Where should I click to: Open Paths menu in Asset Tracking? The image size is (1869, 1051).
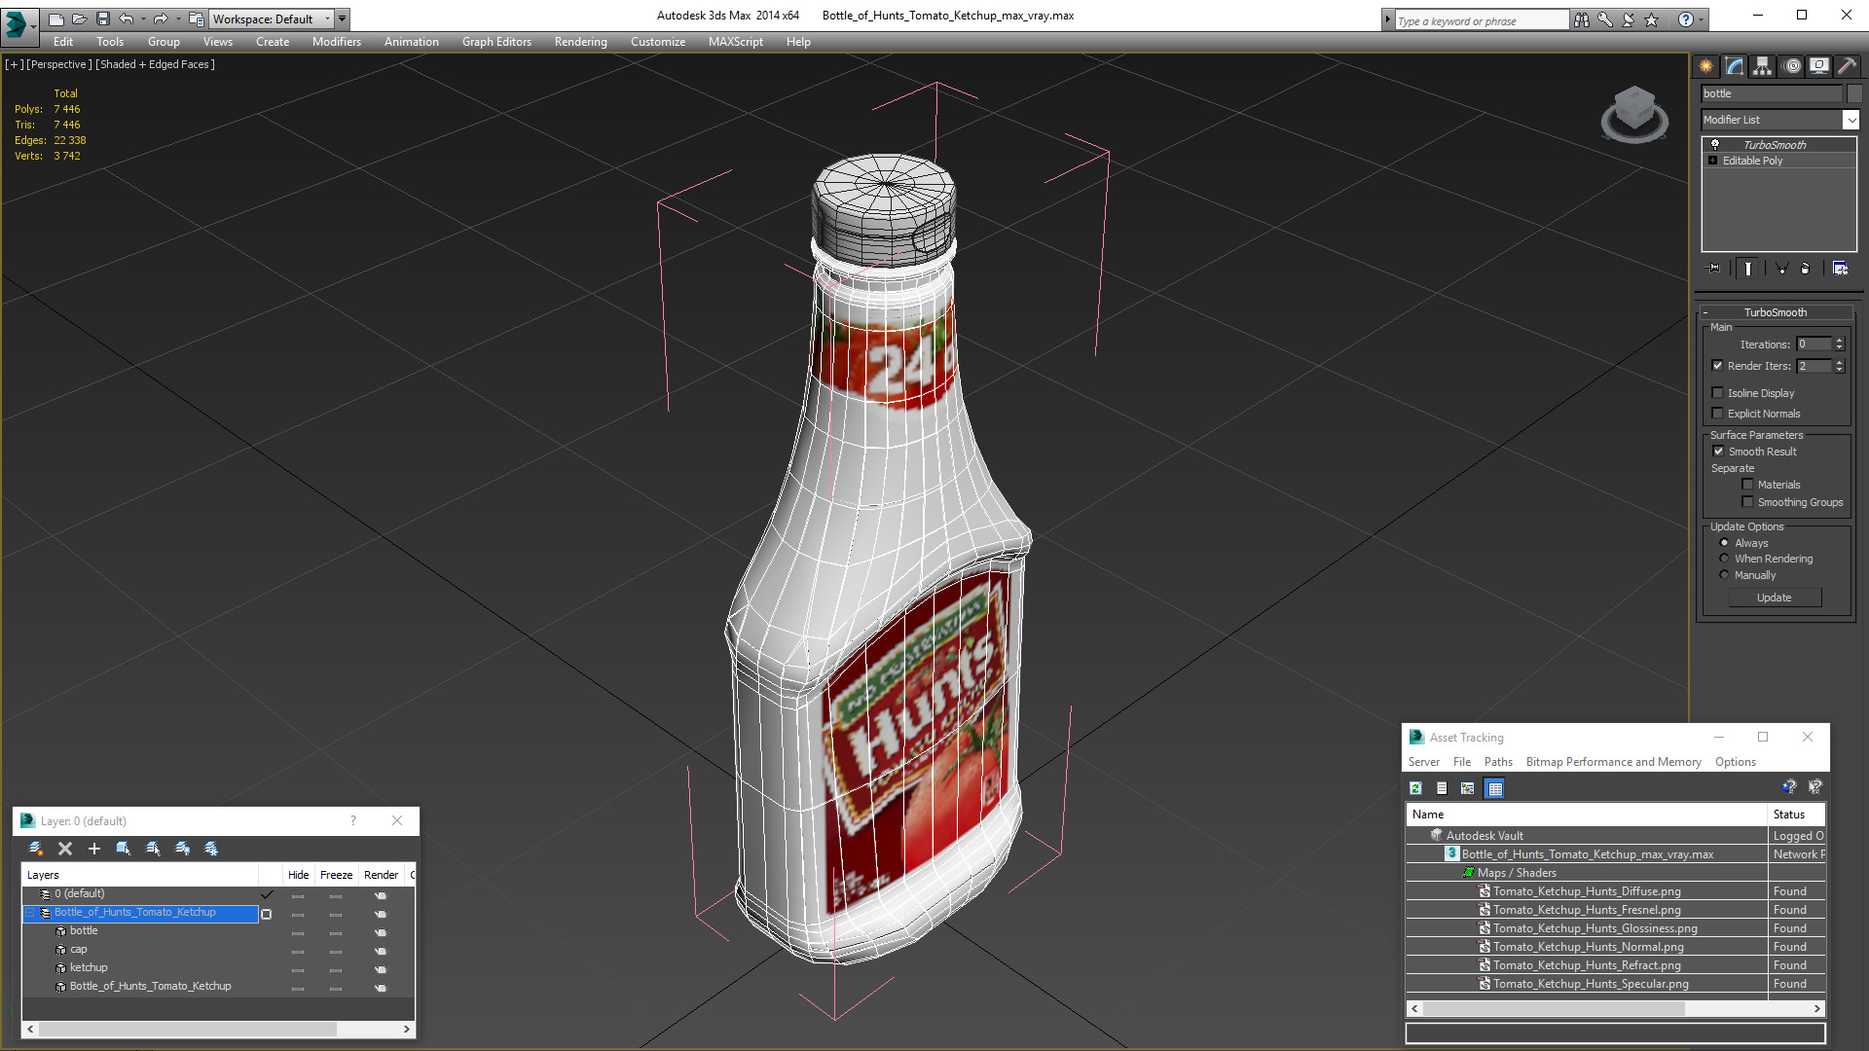(1498, 762)
